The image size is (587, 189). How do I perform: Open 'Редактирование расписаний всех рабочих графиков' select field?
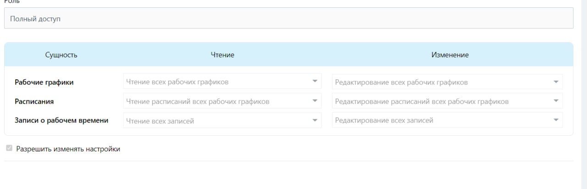tap(440, 101)
